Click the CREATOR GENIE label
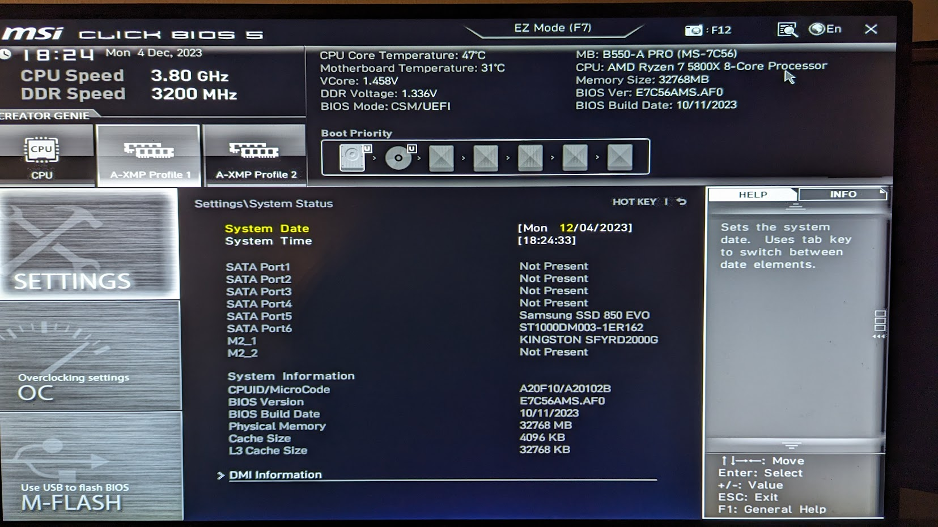The image size is (938, 527). [x=45, y=115]
